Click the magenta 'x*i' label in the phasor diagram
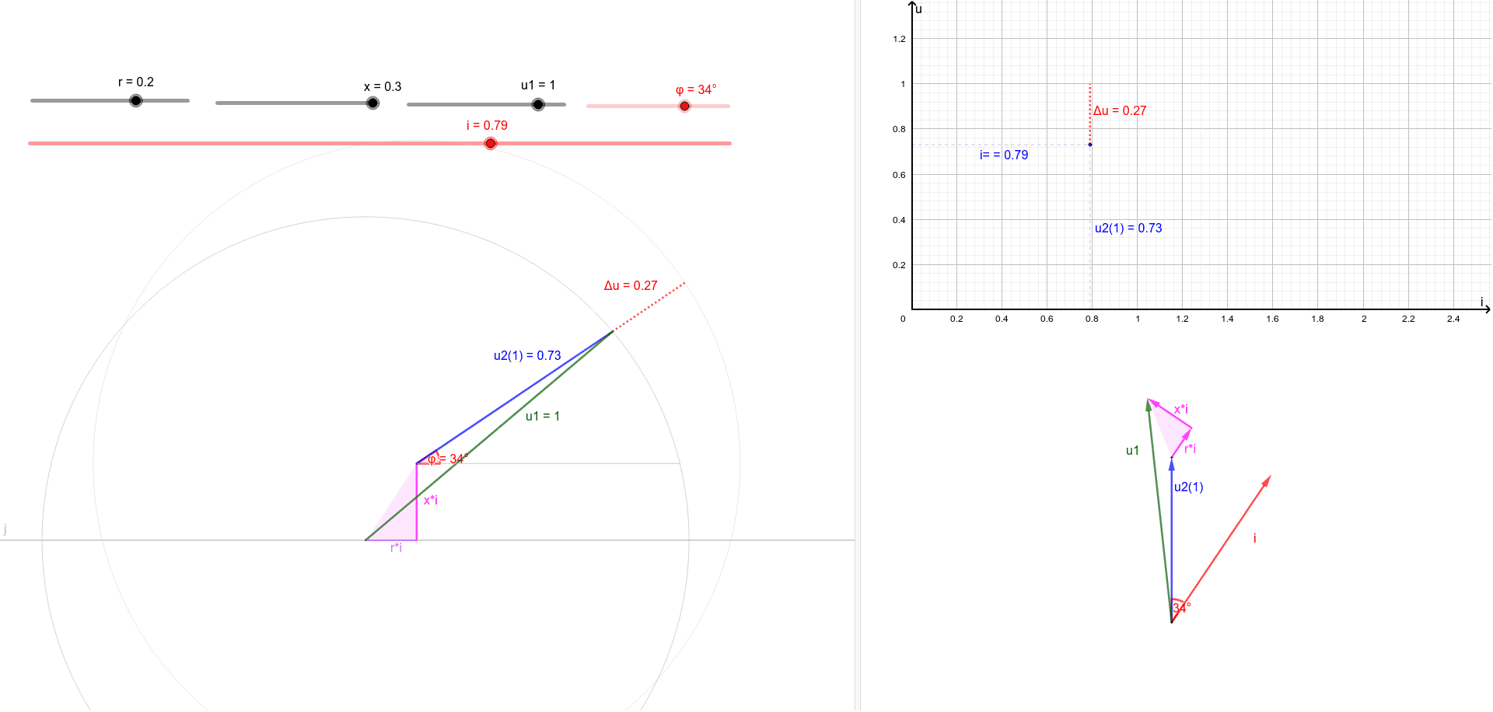The image size is (1493, 712). click(1181, 409)
